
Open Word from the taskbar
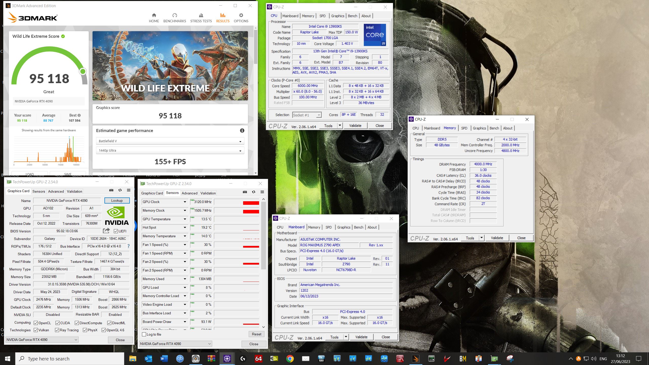coord(164,359)
